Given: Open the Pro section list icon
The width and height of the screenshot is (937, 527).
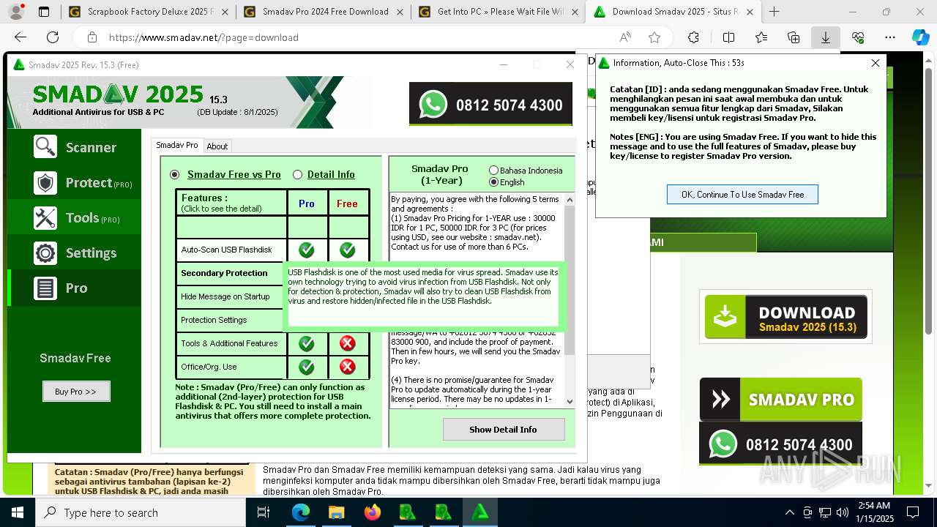Looking at the screenshot, I should click(x=45, y=288).
